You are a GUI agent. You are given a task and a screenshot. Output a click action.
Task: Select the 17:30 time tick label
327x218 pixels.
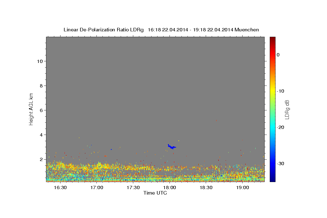pos(133,188)
